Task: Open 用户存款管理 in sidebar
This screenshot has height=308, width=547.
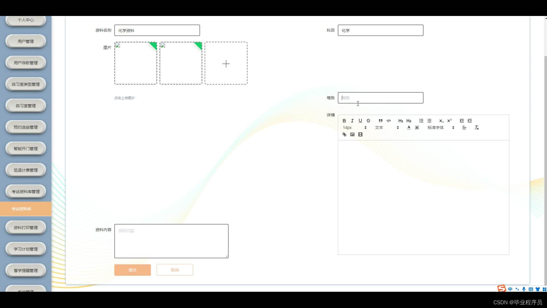Action: tap(26, 63)
